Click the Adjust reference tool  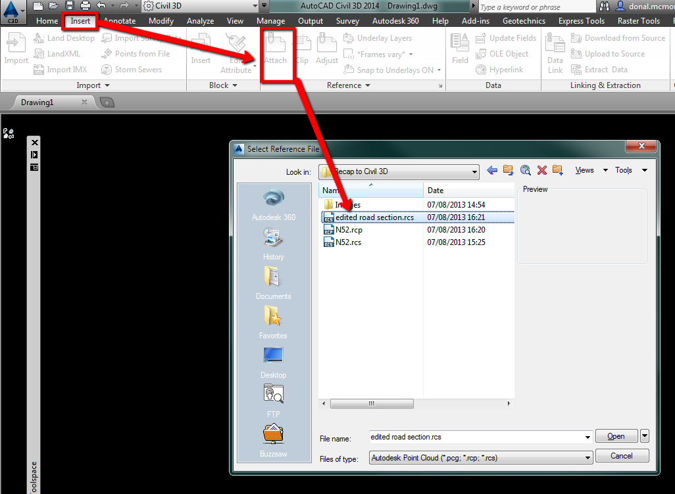tap(327, 49)
